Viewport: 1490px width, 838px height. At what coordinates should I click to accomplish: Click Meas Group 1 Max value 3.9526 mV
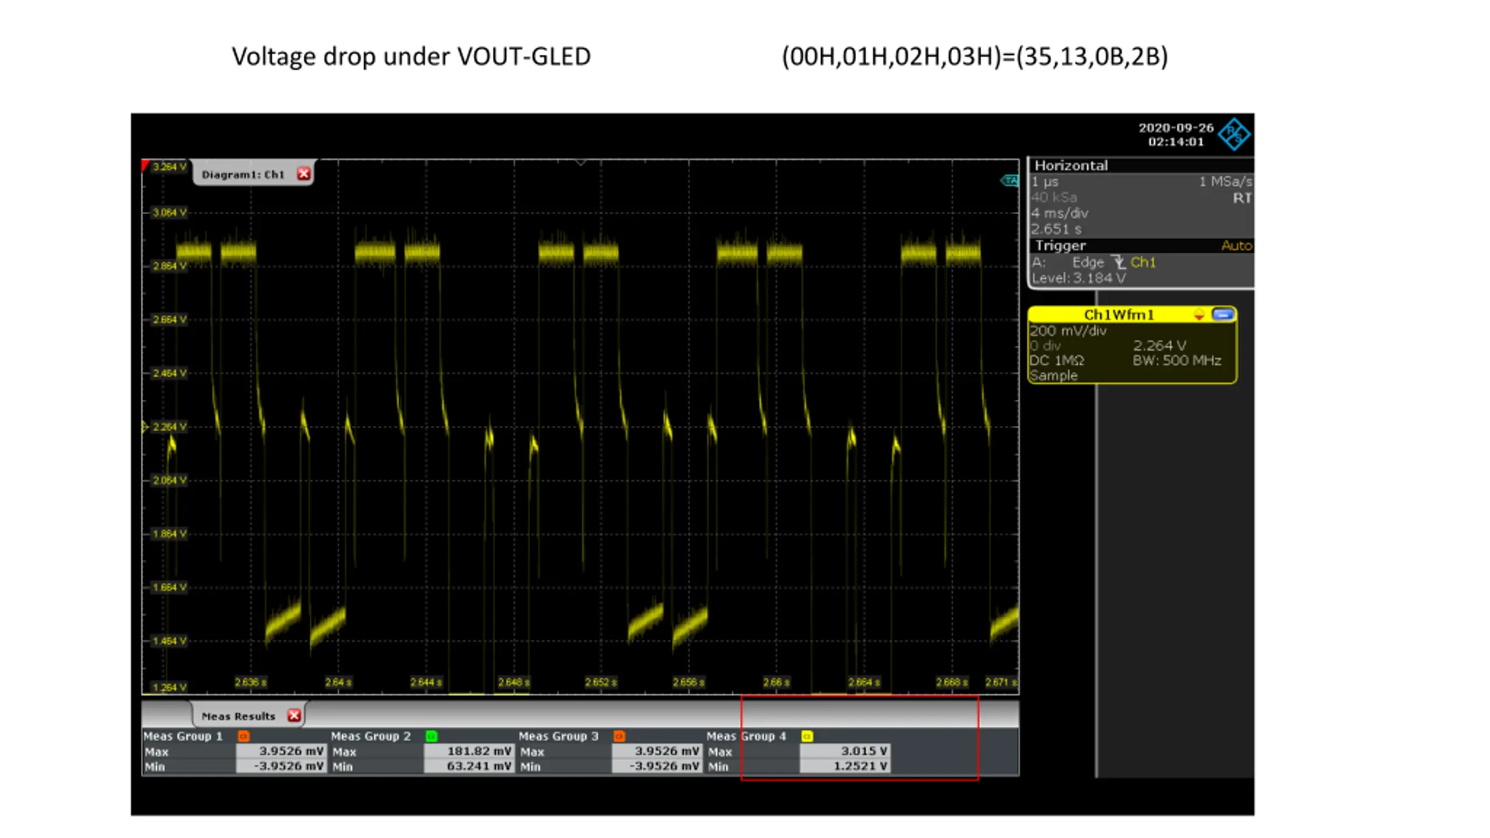(281, 751)
